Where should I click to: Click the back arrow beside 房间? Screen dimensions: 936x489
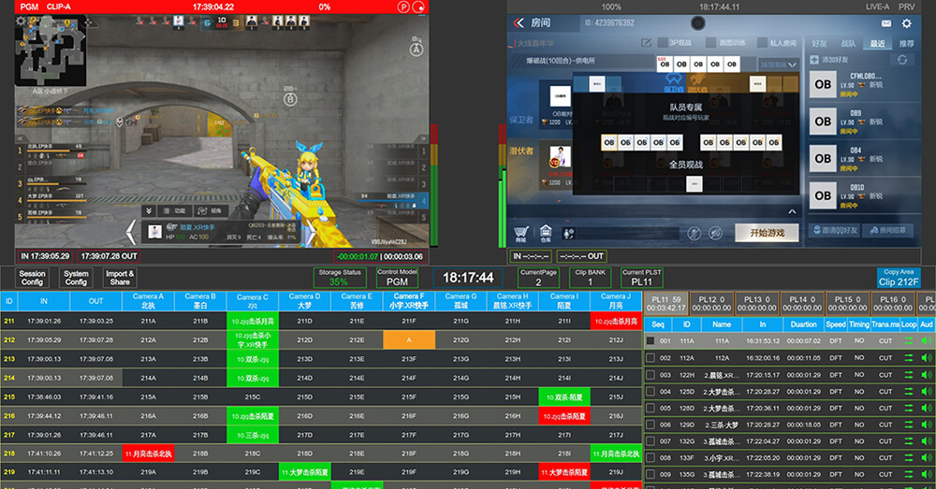point(517,23)
